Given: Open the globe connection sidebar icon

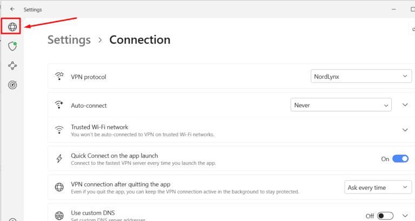Looking at the screenshot, I should [x=12, y=26].
